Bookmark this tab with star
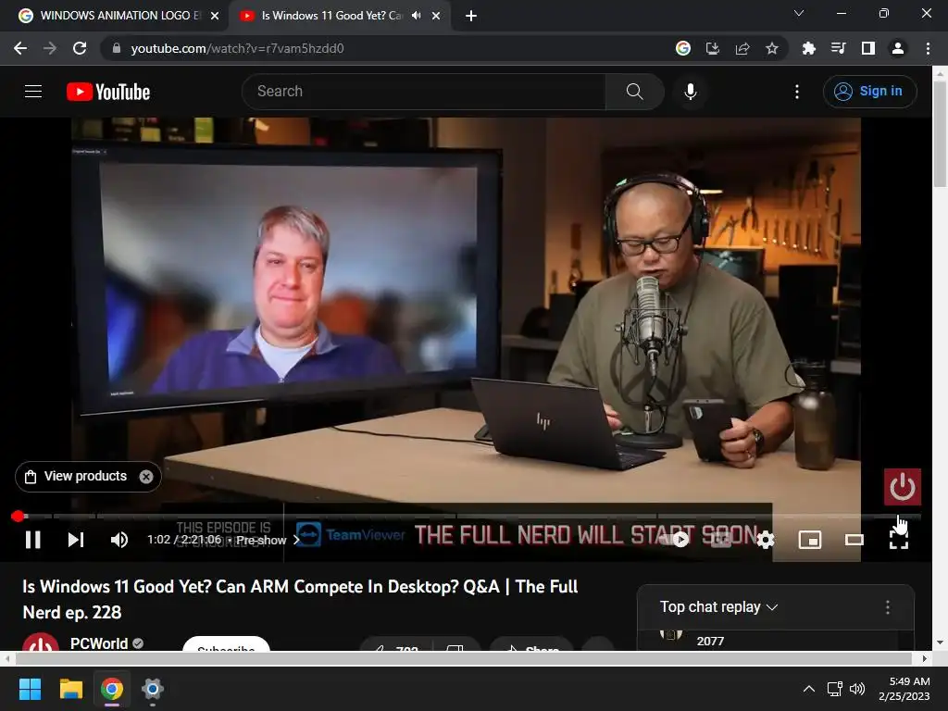The height and width of the screenshot is (711, 948). [x=772, y=48]
